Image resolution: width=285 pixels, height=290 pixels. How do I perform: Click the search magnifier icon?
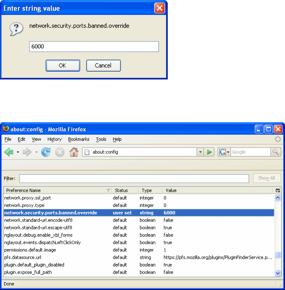[x=276, y=152]
